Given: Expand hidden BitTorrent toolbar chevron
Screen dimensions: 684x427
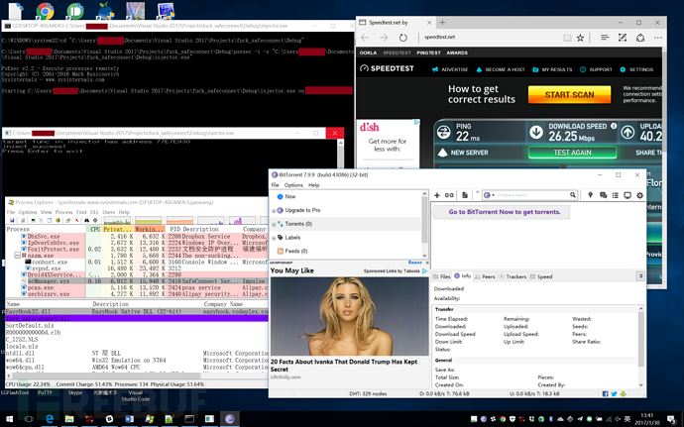Looking at the screenshot, I should click(478, 192).
